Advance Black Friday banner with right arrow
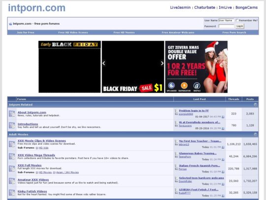Screen dimensions: 266x200 [162, 63]
